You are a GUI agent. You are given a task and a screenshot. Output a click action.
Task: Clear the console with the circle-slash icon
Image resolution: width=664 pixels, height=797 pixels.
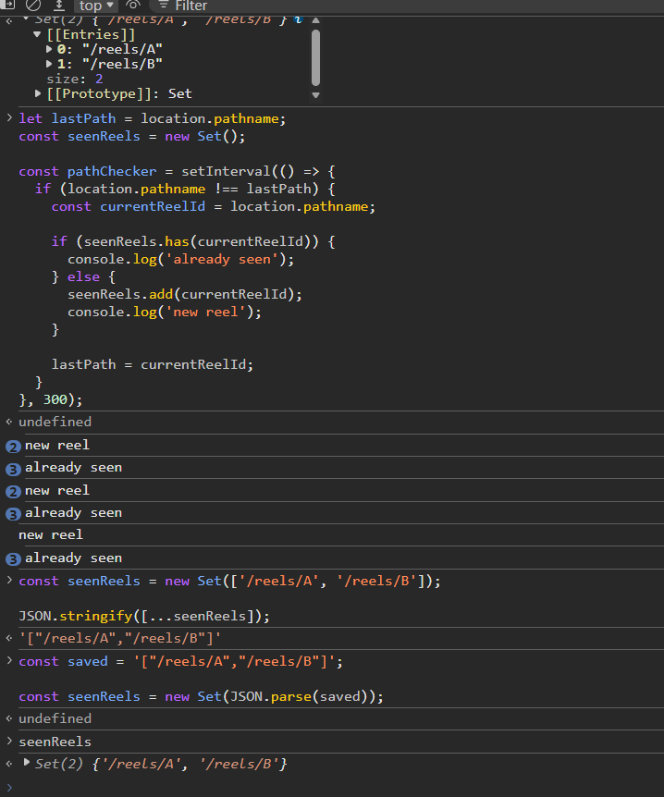point(33,5)
